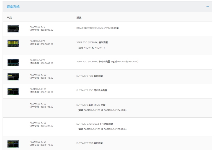Select the R&S FSV3-K101 thumbnail image
214x150 pixels.
coord(13,91)
